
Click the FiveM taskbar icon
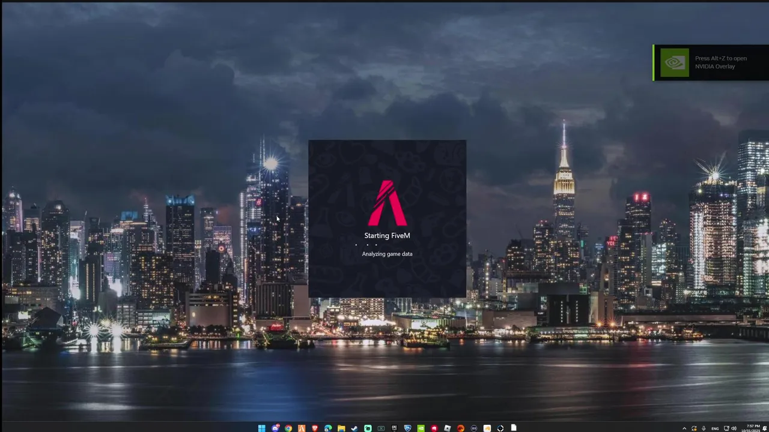(302, 428)
